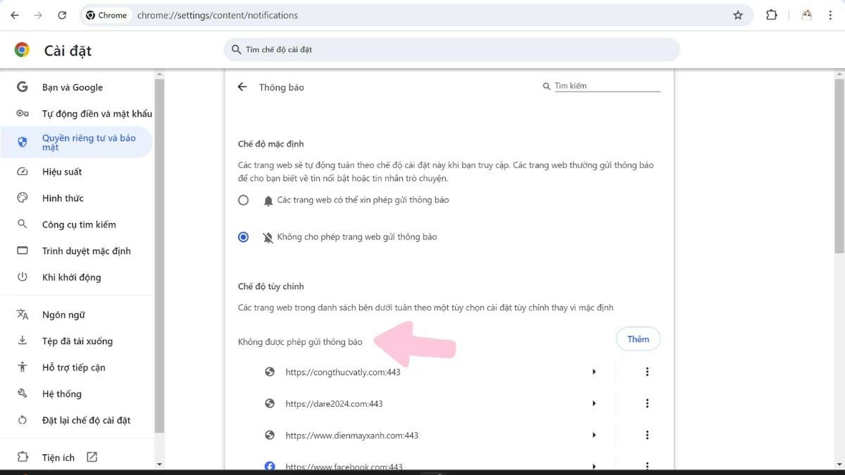This screenshot has height=475, width=845.
Task: Expand the facebook.com site entry
Action: [x=594, y=466]
